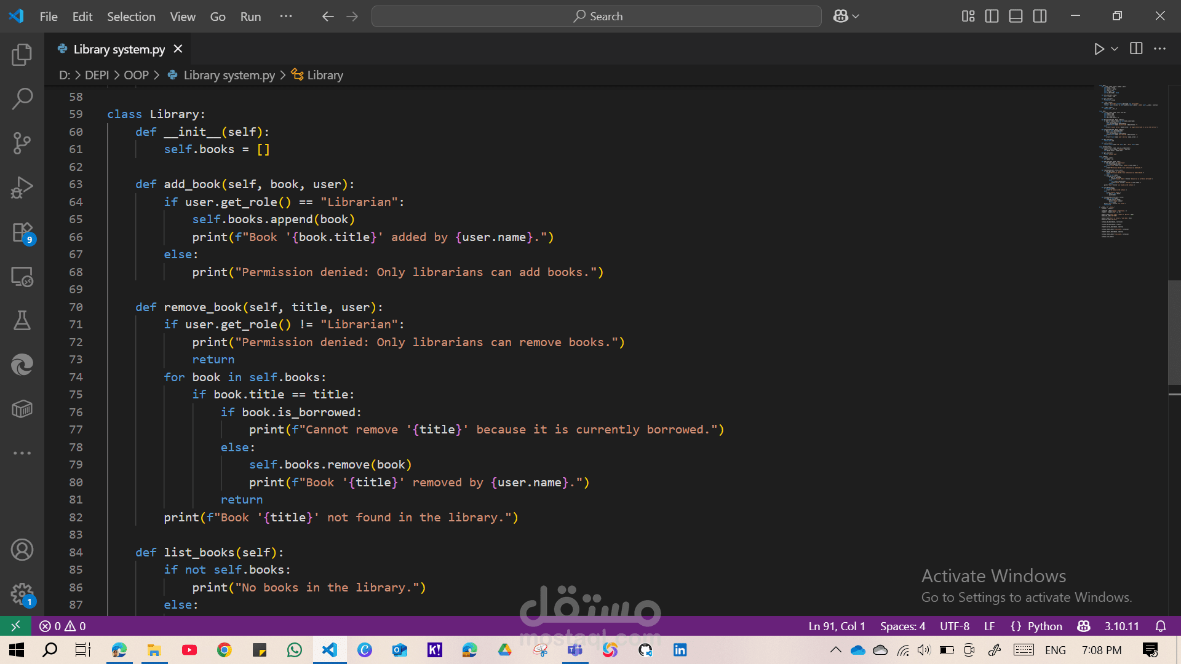The width and height of the screenshot is (1181, 664).
Task: Select the Library system.py editor tab
Action: click(119, 49)
